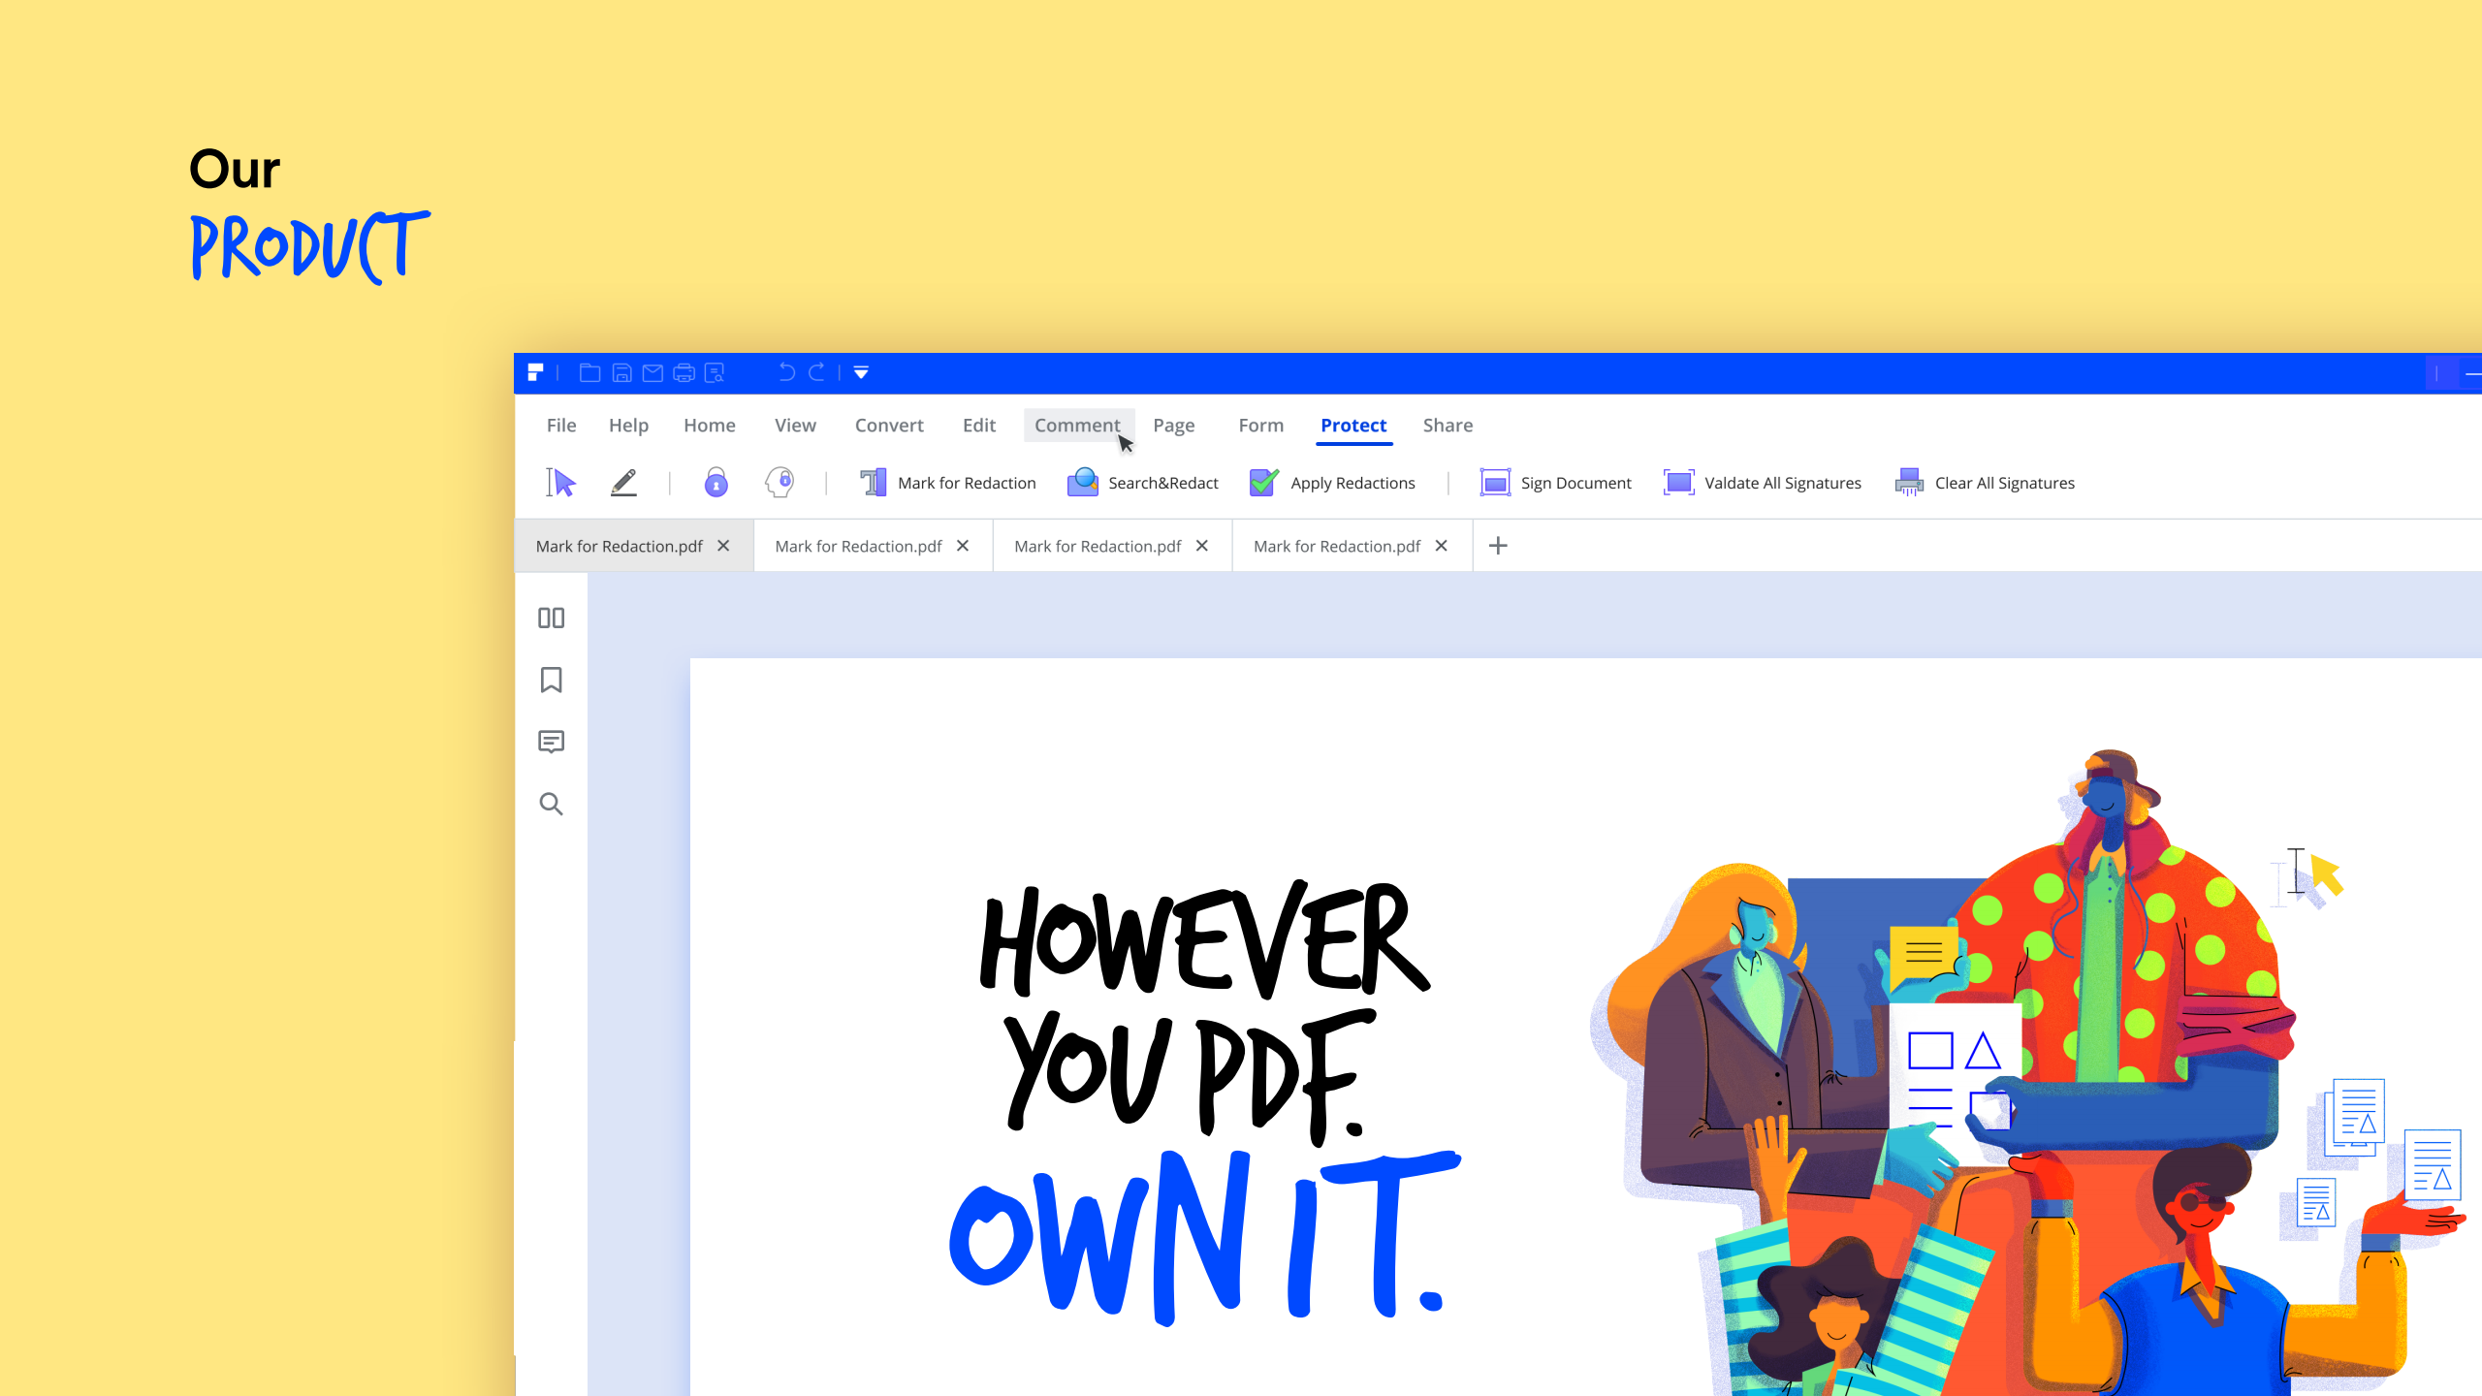Click Validate All Signatures icon

tap(1679, 482)
